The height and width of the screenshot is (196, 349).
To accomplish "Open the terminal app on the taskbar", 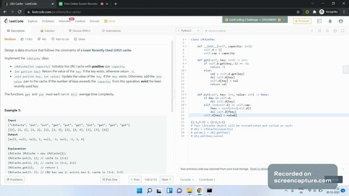I will coord(209,191).
